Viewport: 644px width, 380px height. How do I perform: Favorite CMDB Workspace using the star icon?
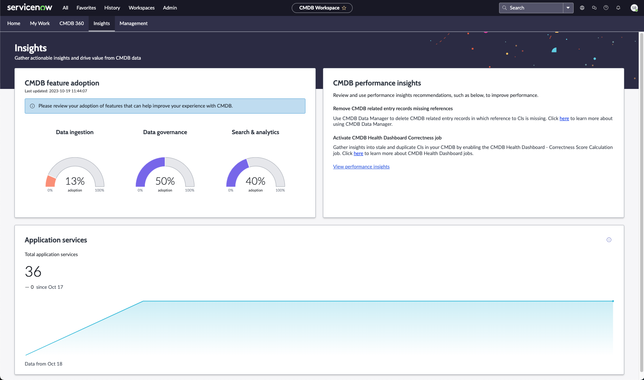pyautogui.click(x=344, y=8)
